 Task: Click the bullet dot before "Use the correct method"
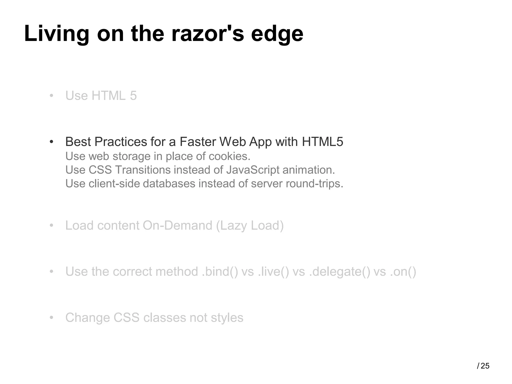[x=51, y=272]
